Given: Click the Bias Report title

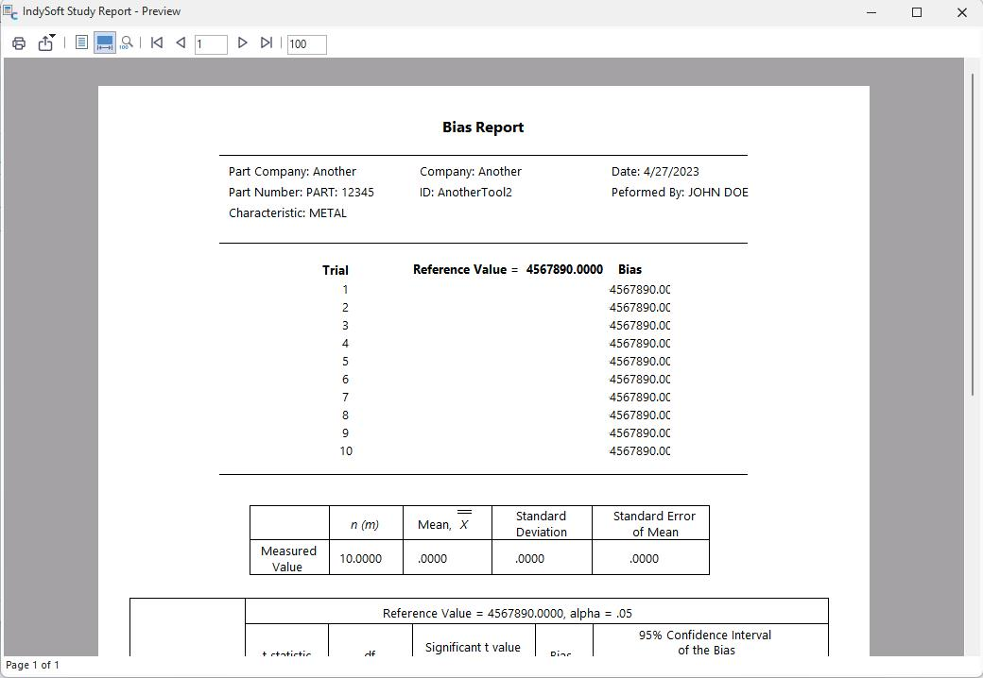Looking at the screenshot, I should pos(483,127).
